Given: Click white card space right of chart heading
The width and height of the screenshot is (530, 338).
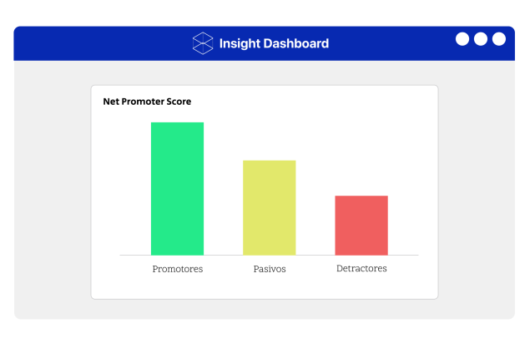Looking at the screenshot, I should click(334, 102).
